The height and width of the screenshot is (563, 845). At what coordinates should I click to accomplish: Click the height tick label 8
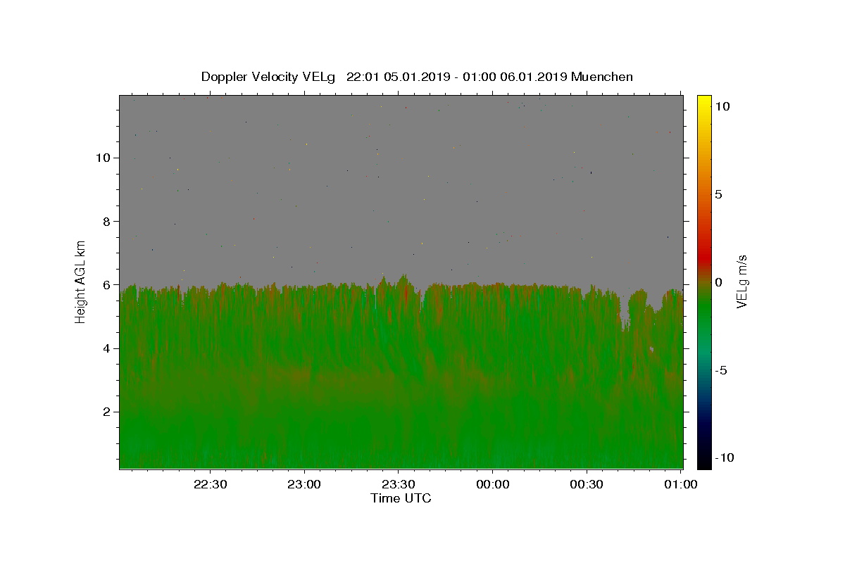pos(108,221)
